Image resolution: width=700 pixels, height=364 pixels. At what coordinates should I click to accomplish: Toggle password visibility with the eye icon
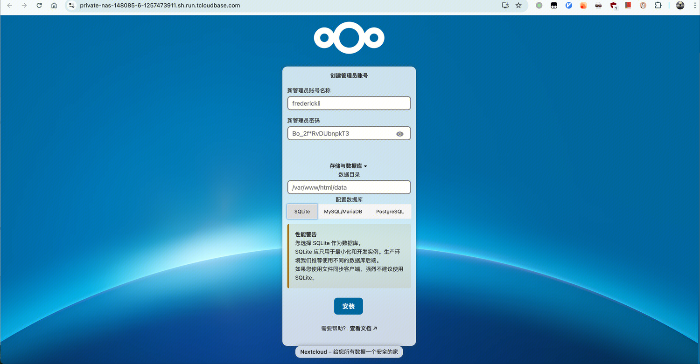(400, 134)
